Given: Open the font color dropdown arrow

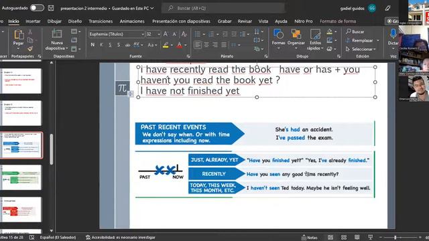Looking at the screenshot, I should pyautogui.click(x=186, y=46).
